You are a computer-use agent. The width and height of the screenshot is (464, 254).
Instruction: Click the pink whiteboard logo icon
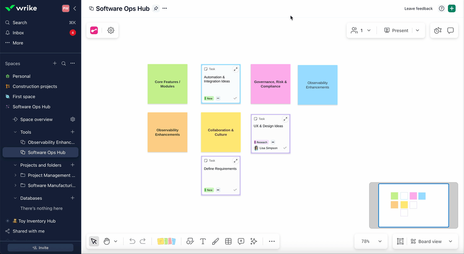pyautogui.click(x=94, y=30)
